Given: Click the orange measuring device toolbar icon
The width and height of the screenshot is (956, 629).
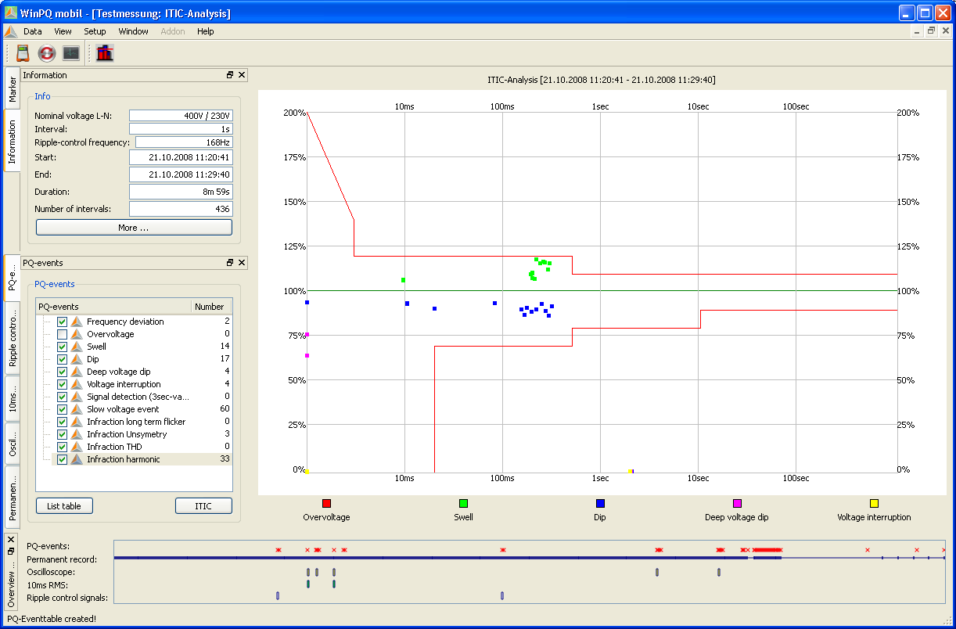Looking at the screenshot, I should pyautogui.click(x=23, y=54).
